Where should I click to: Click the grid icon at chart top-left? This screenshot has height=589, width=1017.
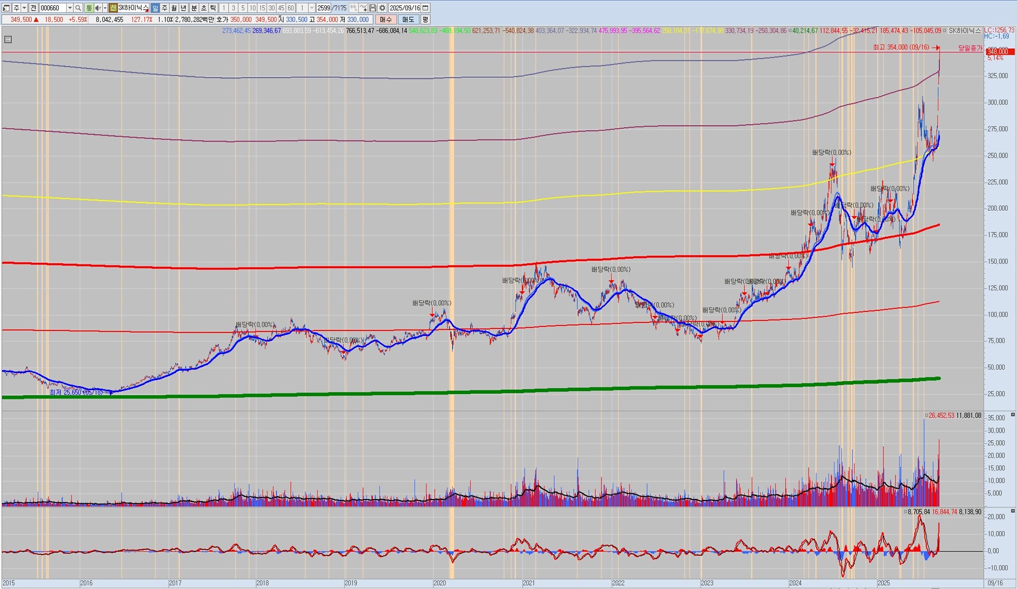click(8, 39)
